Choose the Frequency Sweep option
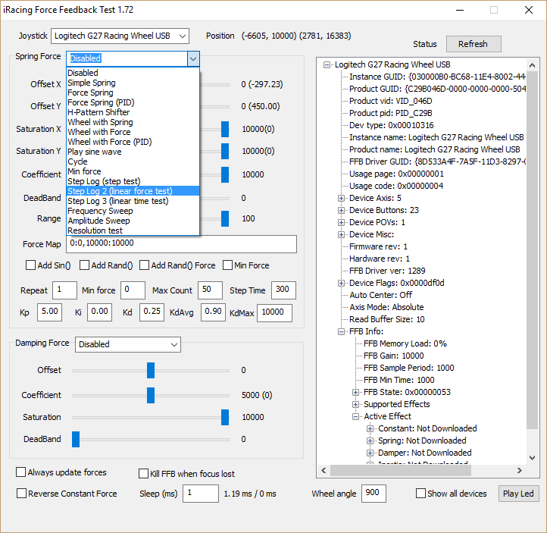This screenshot has width=547, height=533. point(133,211)
